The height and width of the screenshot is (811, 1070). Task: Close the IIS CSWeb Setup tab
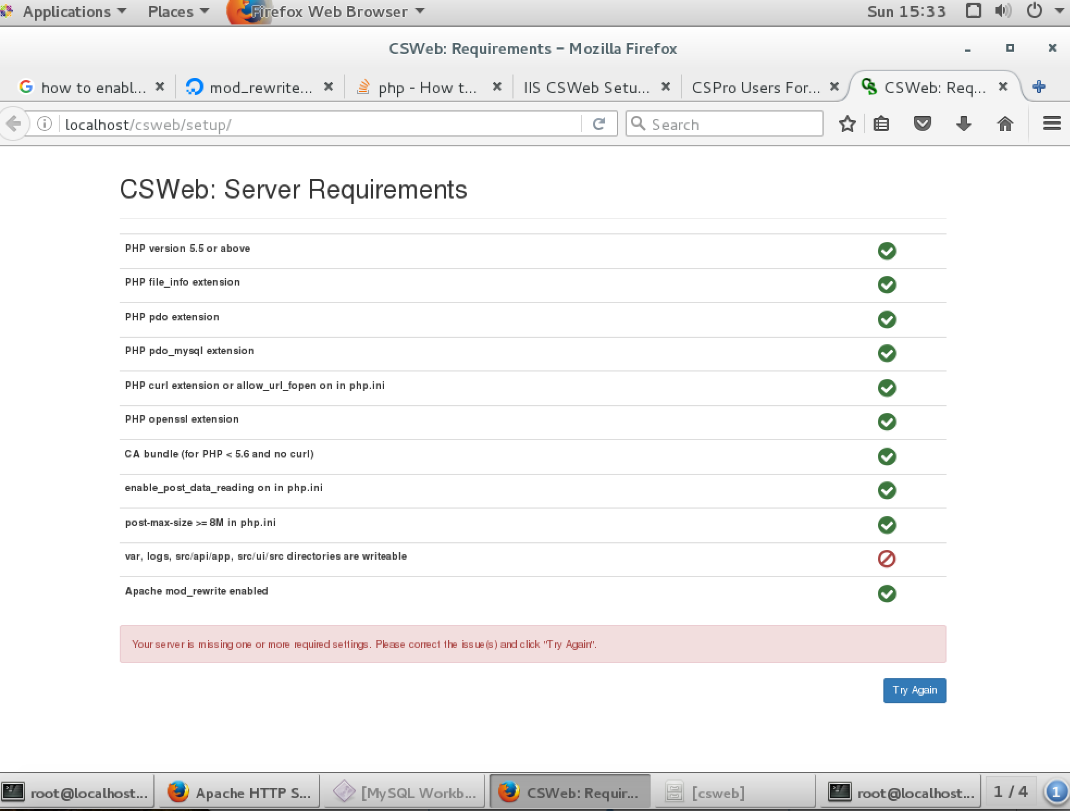665,86
